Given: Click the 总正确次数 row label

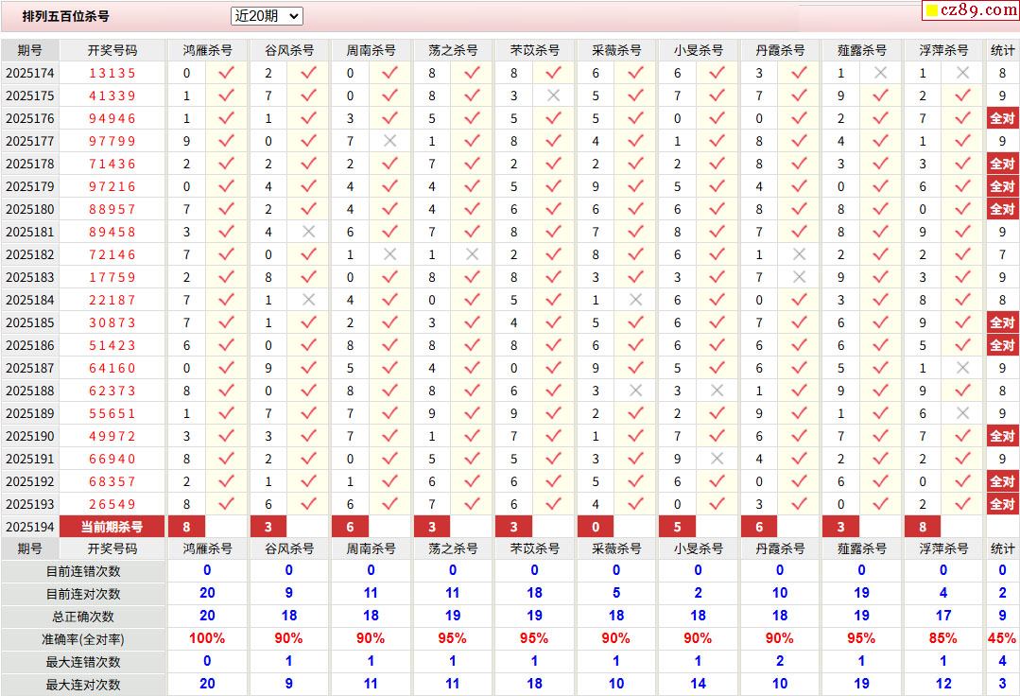Looking at the screenshot, I should pyautogui.click(x=83, y=617).
